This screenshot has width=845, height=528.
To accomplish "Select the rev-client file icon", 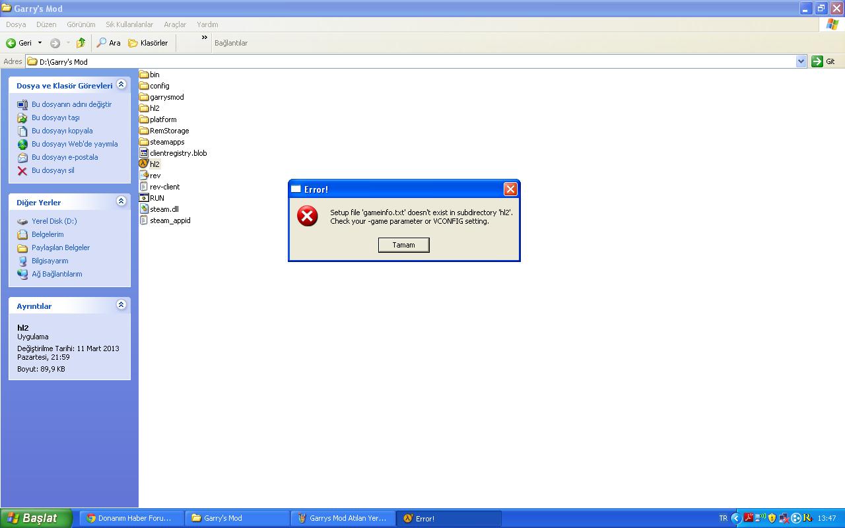I will 144,187.
